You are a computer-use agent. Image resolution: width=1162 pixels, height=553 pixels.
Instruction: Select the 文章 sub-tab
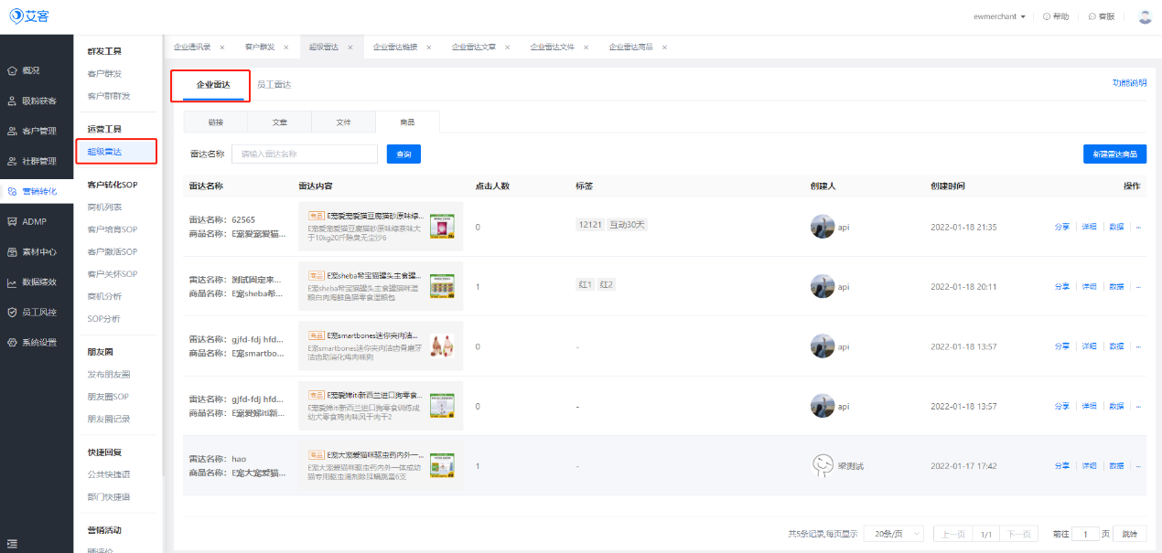tap(279, 122)
